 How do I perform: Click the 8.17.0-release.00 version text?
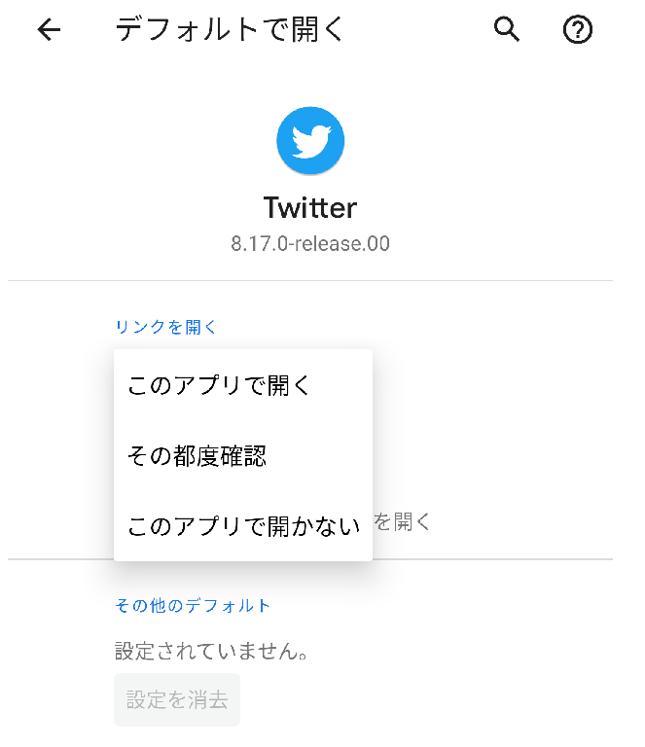[x=310, y=243]
